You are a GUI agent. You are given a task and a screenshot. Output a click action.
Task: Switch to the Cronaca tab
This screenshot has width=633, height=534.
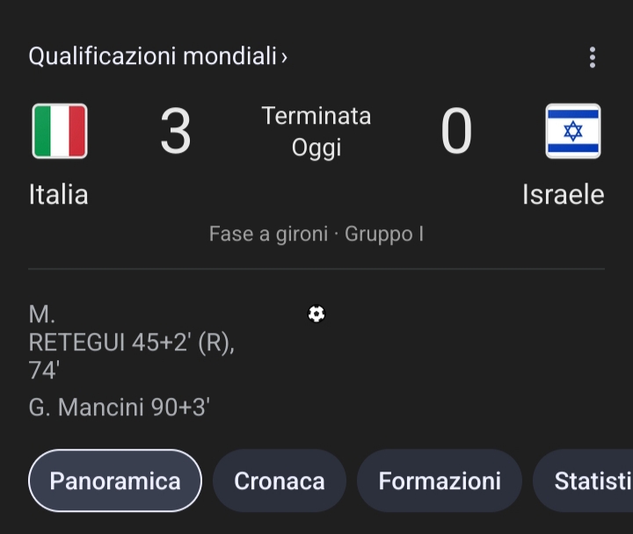(x=280, y=480)
